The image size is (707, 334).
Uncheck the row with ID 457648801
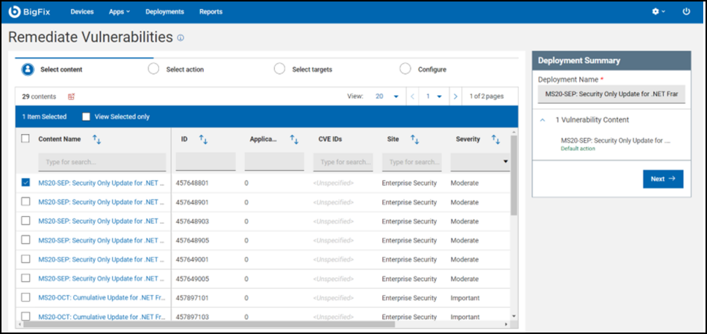(x=25, y=183)
